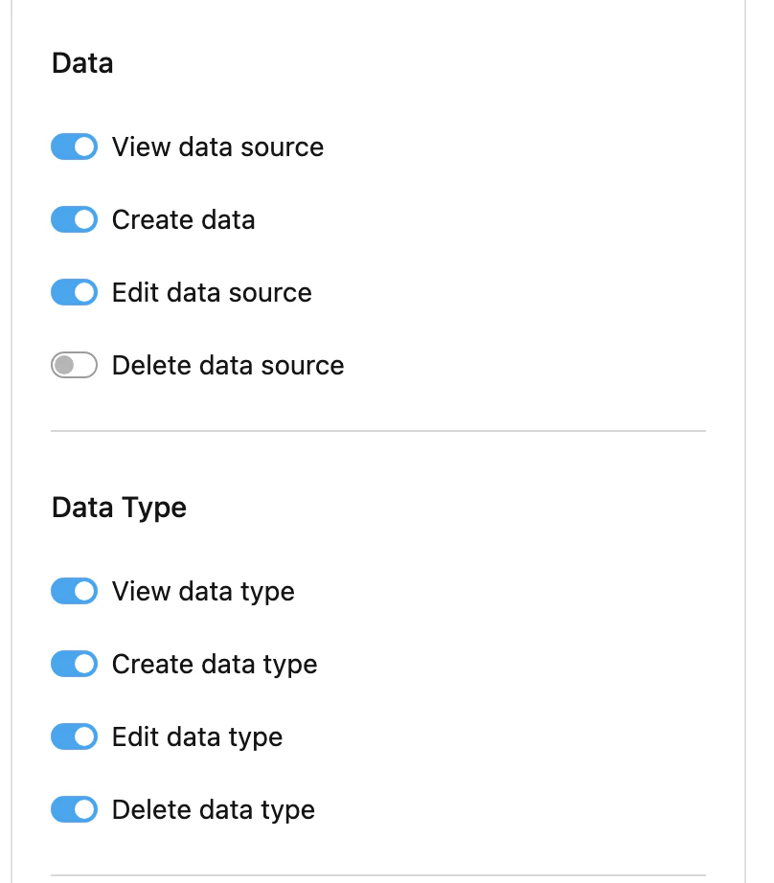This screenshot has width=774, height=883.
Task: Click the divider below Delete data source
Action: (x=377, y=431)
